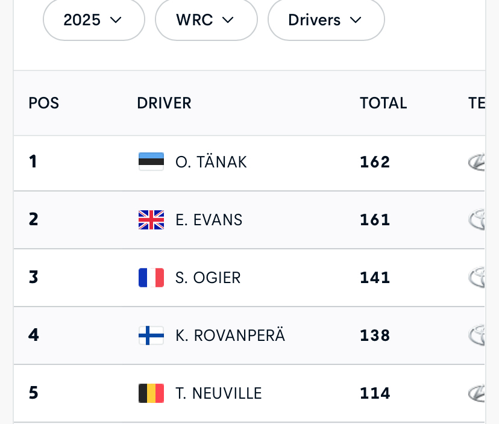Click the DRIVER column header
499x424 pixels.
[164, 103]
